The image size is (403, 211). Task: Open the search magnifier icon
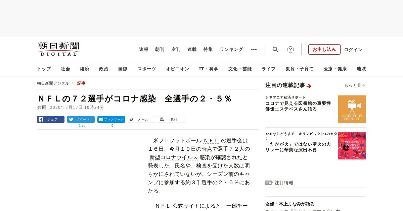(275, 50)
